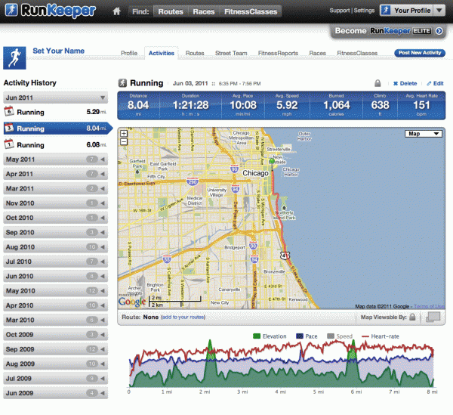Expand the May 2011 activity list
This screenshot has width=453, height=415.
point(55,159)
